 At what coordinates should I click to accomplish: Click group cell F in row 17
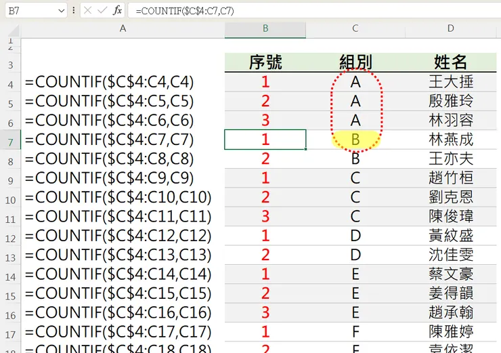pos(355,331)
